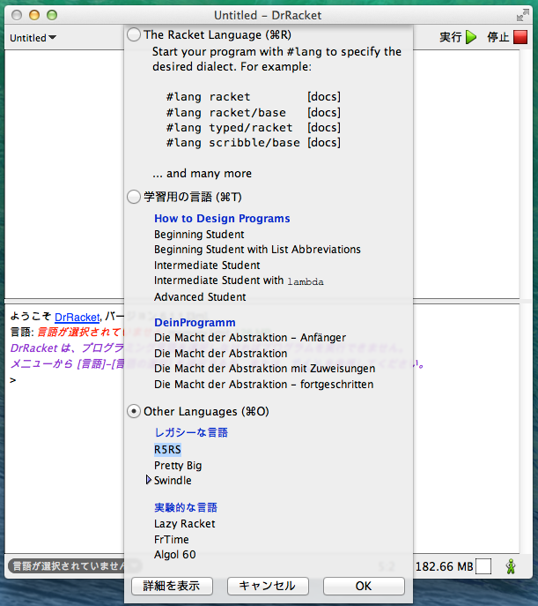This screenshot has width=538, height=606.
Task: Open docs link for #lang typed/racket
Action: pos(324,128)
